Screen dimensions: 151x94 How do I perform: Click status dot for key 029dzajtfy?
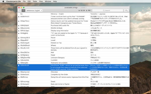tap(19, 63)
